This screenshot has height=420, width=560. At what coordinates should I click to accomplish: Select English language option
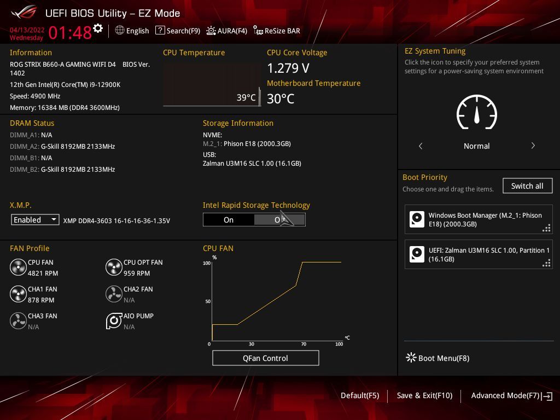(137, 31)
